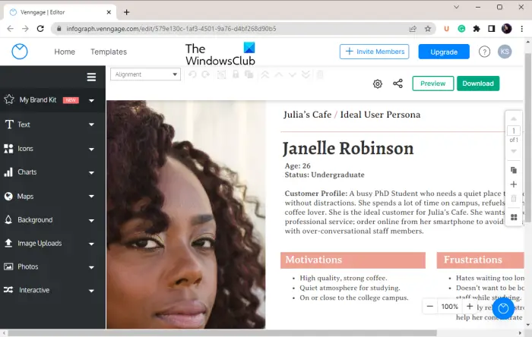Screen dimensions: 532x337
Task: Click the Background paint icon
Action: tap(8, 220)
